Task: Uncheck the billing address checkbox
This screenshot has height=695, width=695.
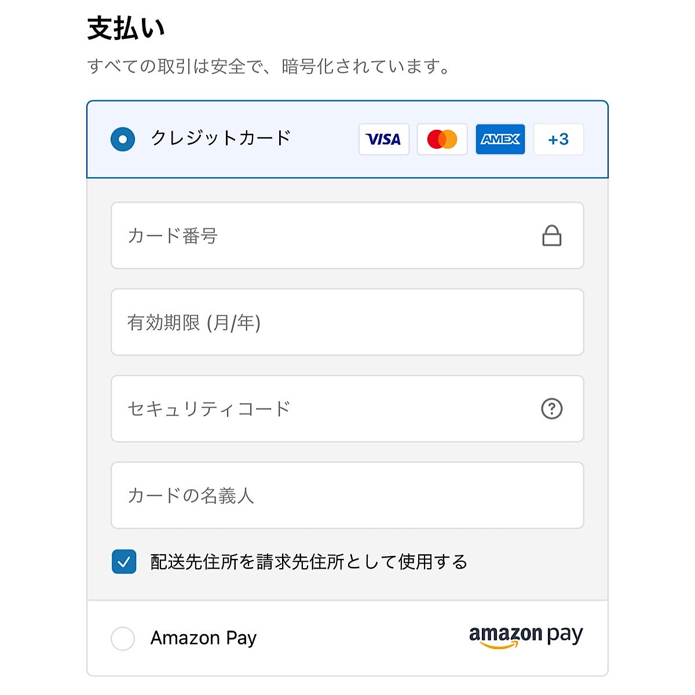Action: click(x=124, y=562)
